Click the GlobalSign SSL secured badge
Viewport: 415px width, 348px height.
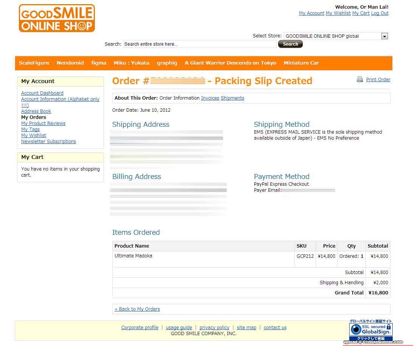click(x=371, y=329)
